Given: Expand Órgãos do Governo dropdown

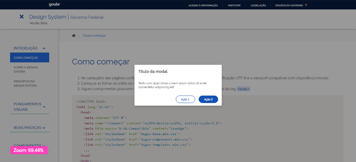Looking at the screenshot, I should point(291,5).
